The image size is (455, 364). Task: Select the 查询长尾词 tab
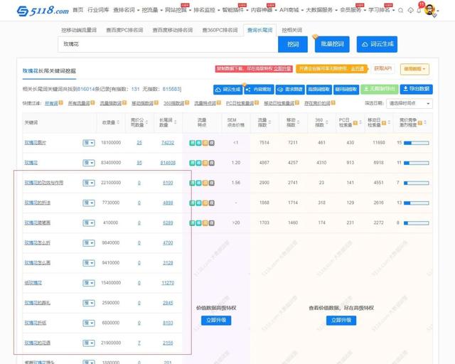pos(259,31)
